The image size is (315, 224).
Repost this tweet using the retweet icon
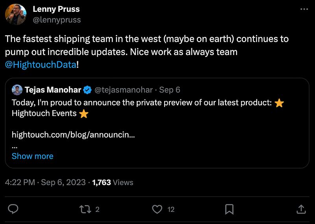[x=85, y=209]
